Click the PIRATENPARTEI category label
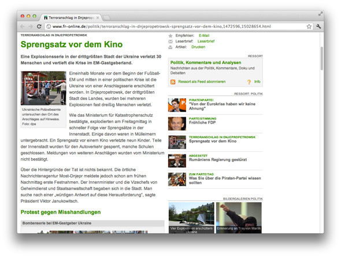The width and height of the screenshot is (341, 257). pyautogui.click(x=201, y=100)
